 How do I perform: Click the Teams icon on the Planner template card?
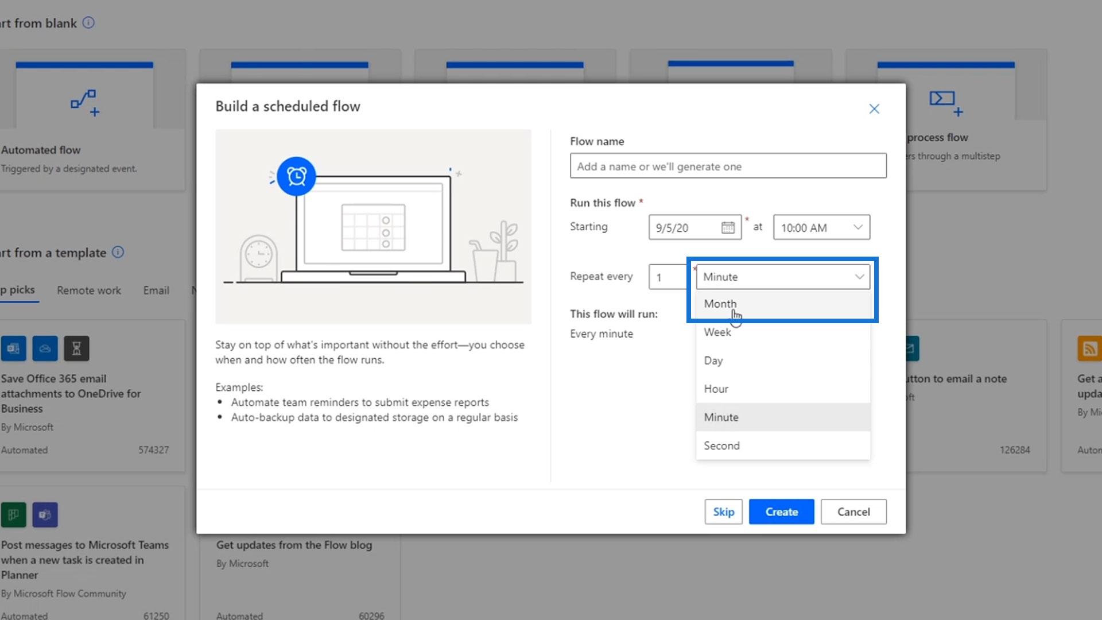pyautogui.click(x=45, y=515)
